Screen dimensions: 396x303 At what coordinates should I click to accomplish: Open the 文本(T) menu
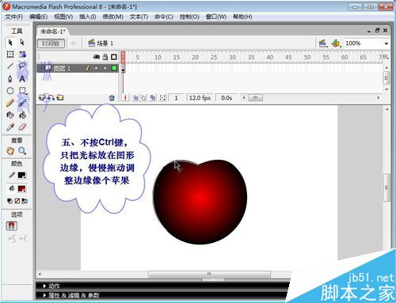139,17
